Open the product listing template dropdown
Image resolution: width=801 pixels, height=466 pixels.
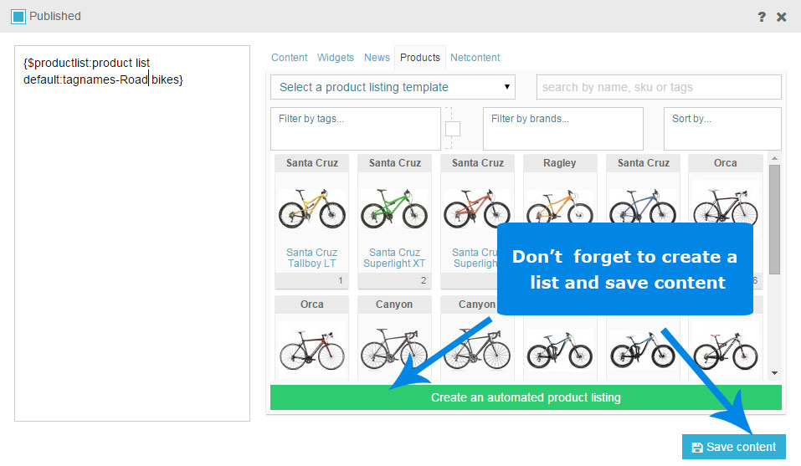click(x=393, y=87)
